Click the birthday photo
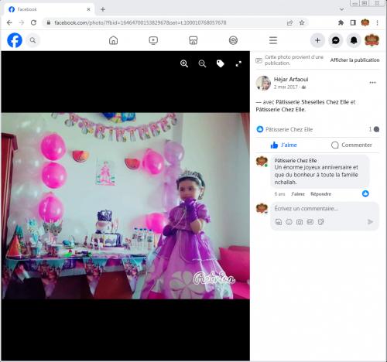387x362 pixels. 125,206
